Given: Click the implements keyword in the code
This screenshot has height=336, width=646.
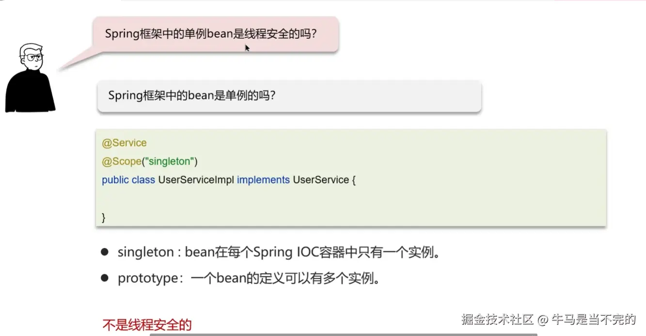Looking at the screenshot, I should [x=263, y=180].
